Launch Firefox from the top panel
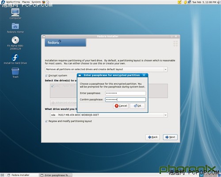This screenshot has width=221, height=177. click(x=43, y=2)
